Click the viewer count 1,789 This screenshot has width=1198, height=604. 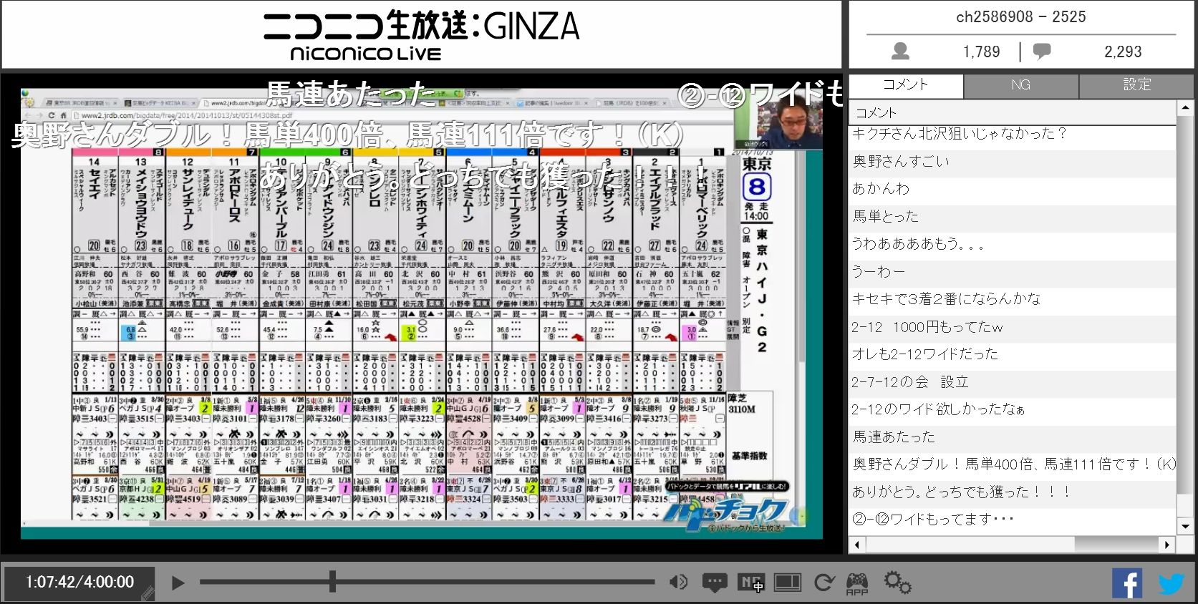click(981, 52)
